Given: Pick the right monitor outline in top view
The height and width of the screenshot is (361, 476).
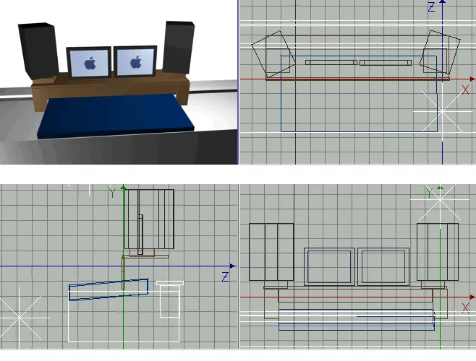Looking at the screenshot, I should [386, 62].
